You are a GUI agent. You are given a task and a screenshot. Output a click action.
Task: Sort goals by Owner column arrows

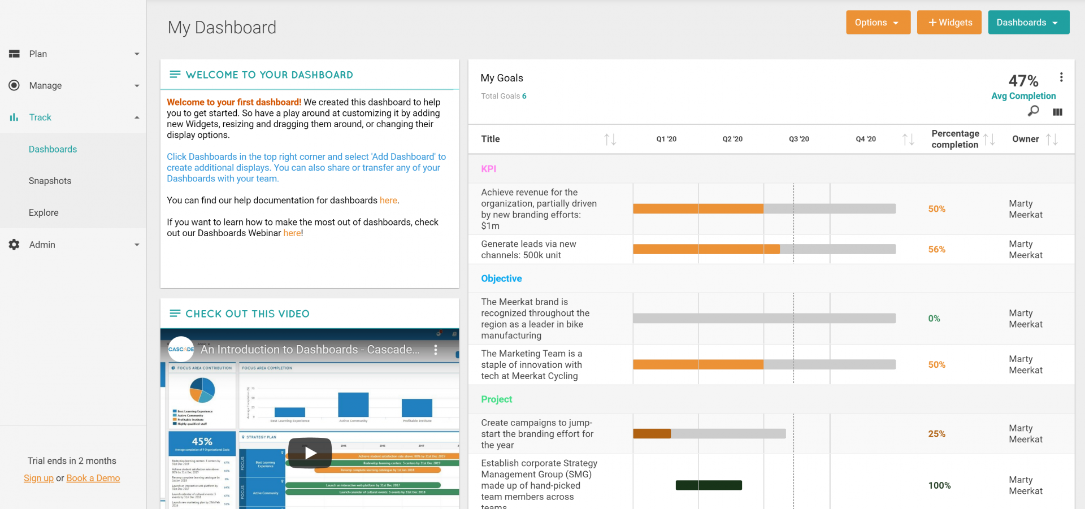[x=1052, y=139]
